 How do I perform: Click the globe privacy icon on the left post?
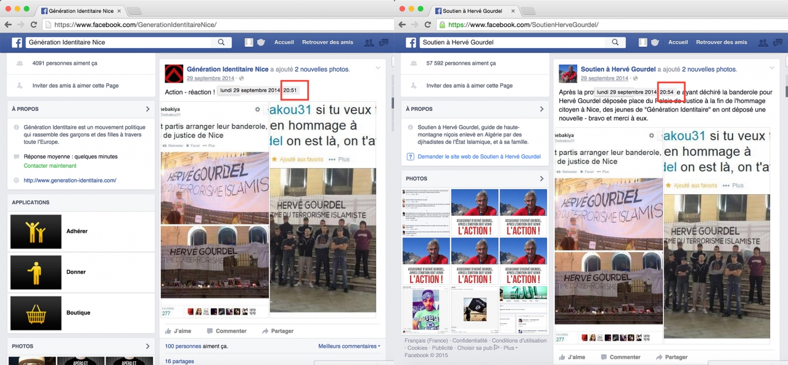[x=241, y=78]
